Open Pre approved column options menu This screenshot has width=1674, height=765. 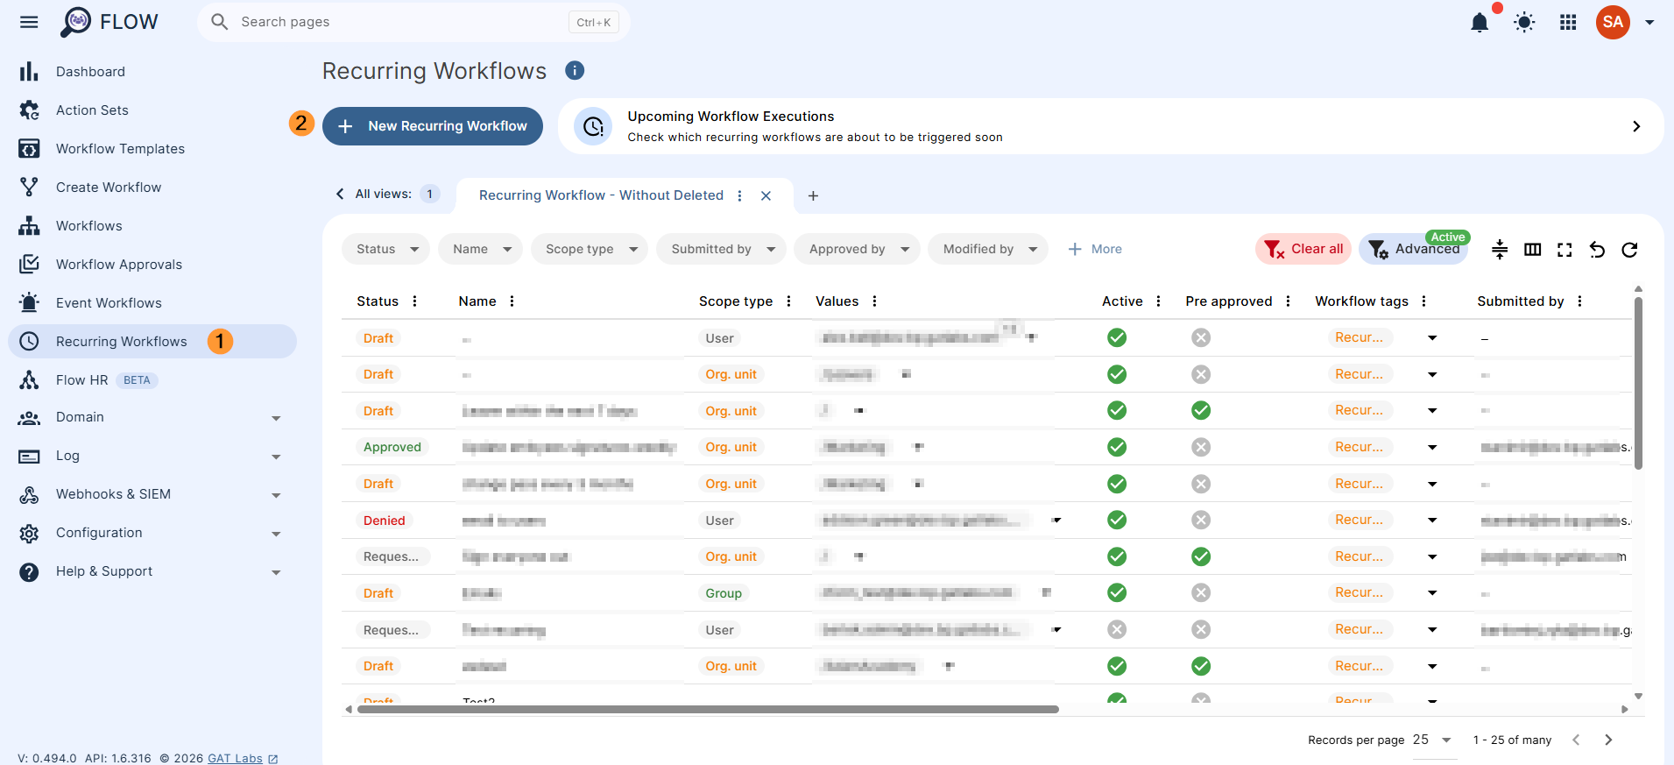[x=1288, y=301]
